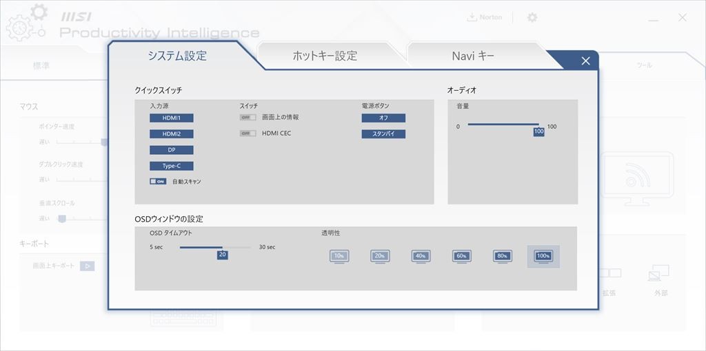Click the 拡張 display mode icon
Screen dimensions: 706x351
[x=609, y=273]
